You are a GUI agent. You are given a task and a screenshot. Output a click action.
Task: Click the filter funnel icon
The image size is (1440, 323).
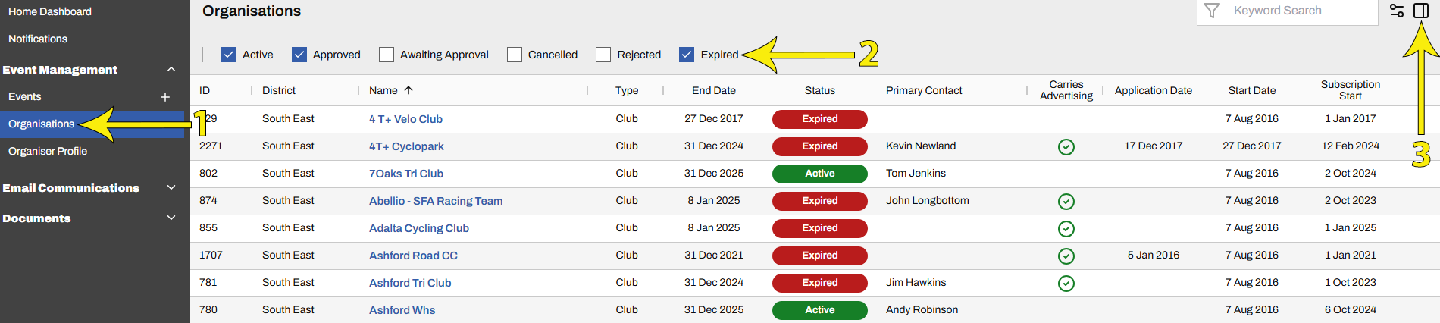(1212, 11)
